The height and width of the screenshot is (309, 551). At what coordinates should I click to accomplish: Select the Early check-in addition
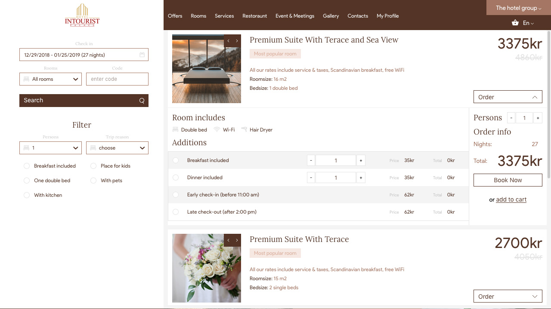(176, 195)
